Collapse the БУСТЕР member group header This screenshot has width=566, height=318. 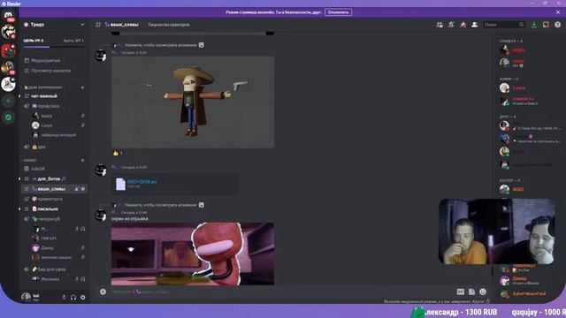click(509, 180)
